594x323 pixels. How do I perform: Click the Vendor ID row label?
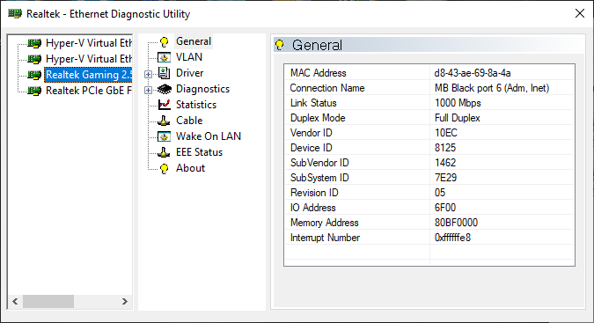click(x=311, y=133)
